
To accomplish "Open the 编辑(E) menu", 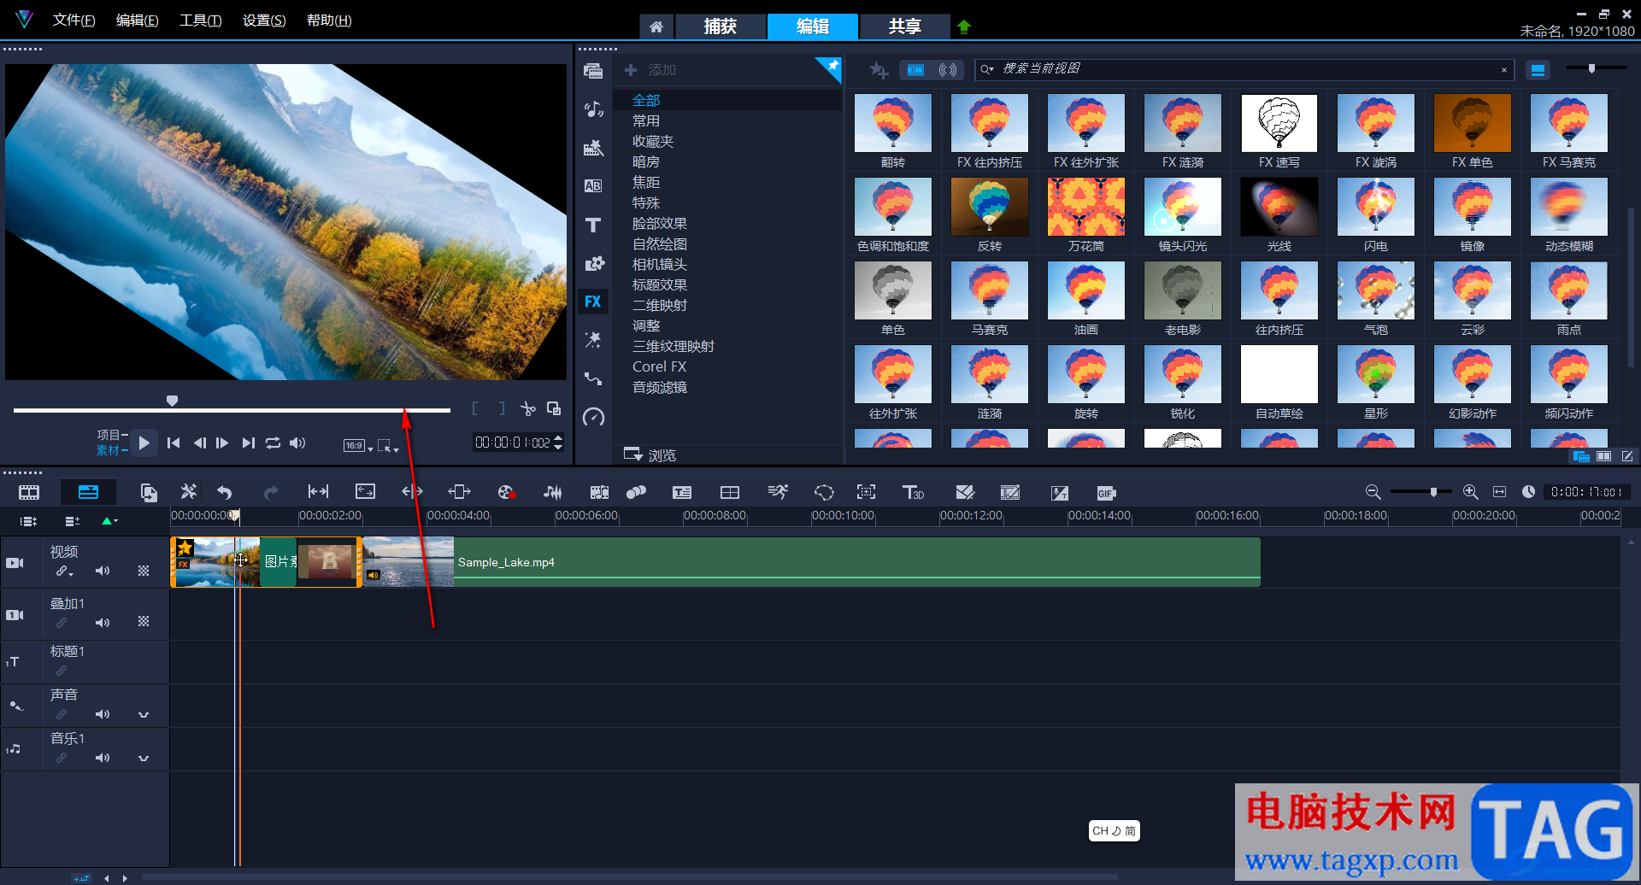I will (x=138, y=21).
